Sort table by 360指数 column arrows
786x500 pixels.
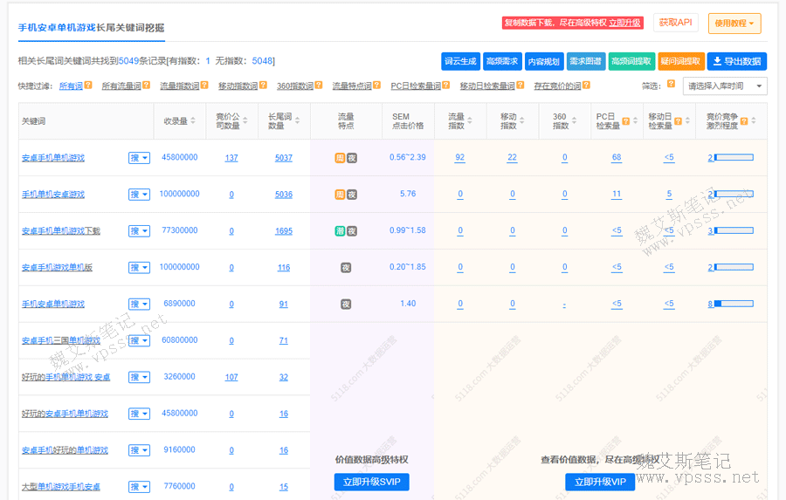pos(574,120)
